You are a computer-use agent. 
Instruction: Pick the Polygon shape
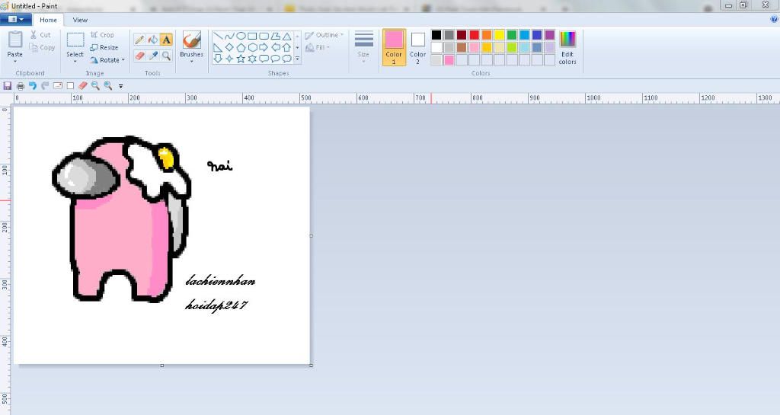pyautogui.click(x=275, y=37)
